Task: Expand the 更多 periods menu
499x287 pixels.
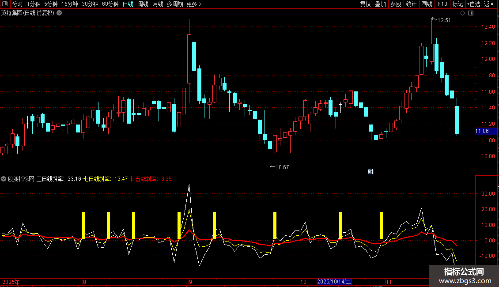Action: [194, 4]
